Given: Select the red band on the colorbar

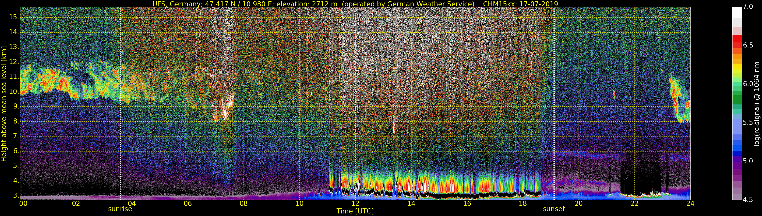Looking at the screenshot, I should (737, 41).
